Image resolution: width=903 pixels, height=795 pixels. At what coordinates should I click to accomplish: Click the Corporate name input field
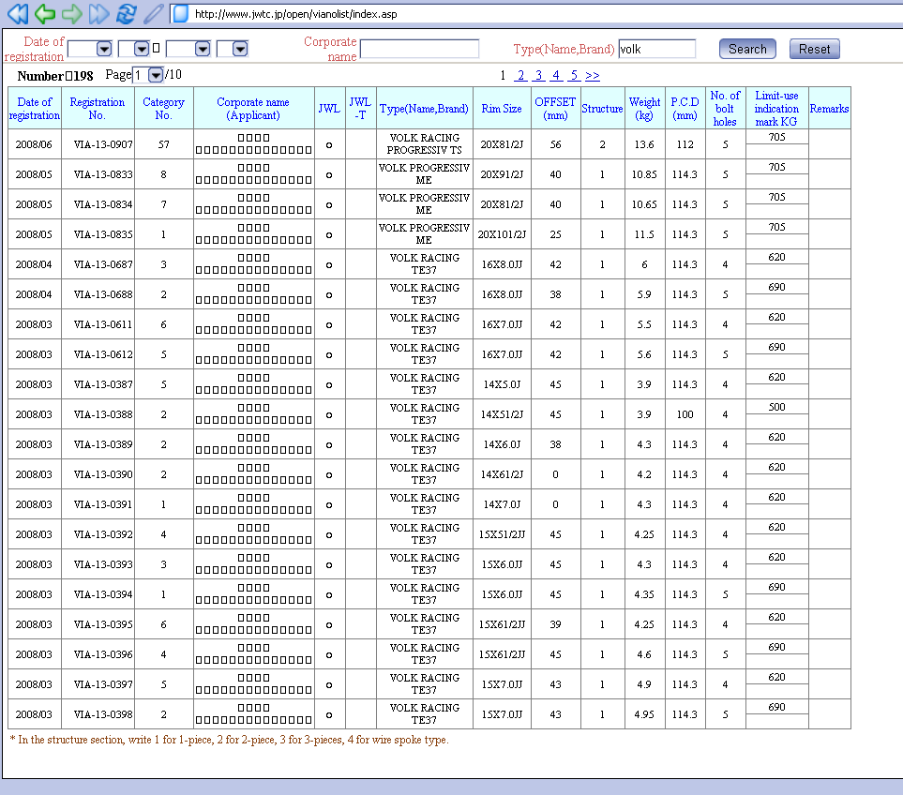419,49
